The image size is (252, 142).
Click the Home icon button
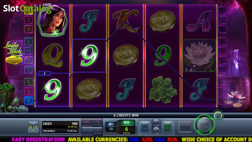pyautogui.click(x=145, y=127)
